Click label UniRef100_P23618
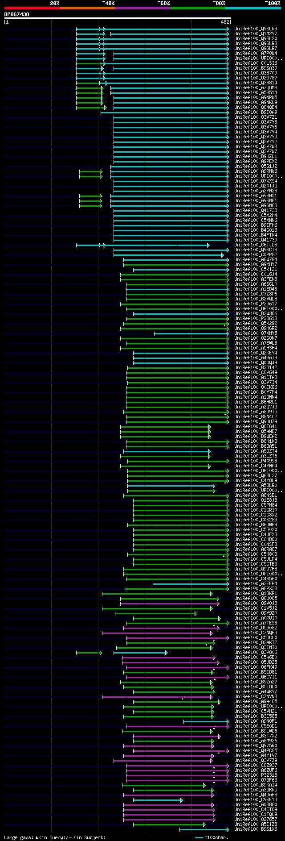The height and width of the screenshot is (841, 285). tap(256, 318)
